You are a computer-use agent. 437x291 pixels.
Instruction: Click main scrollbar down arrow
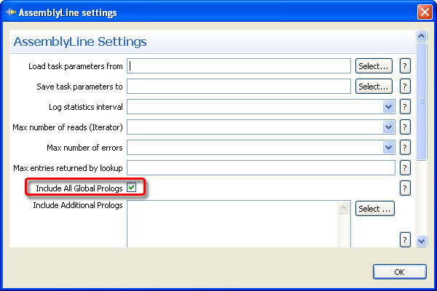coord(422,241)
